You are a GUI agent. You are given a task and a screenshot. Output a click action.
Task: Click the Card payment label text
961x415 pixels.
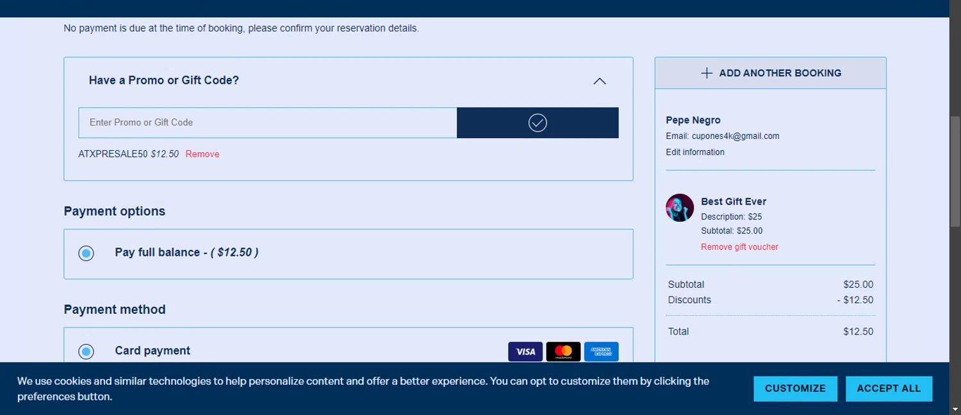(x=152, y=350)
